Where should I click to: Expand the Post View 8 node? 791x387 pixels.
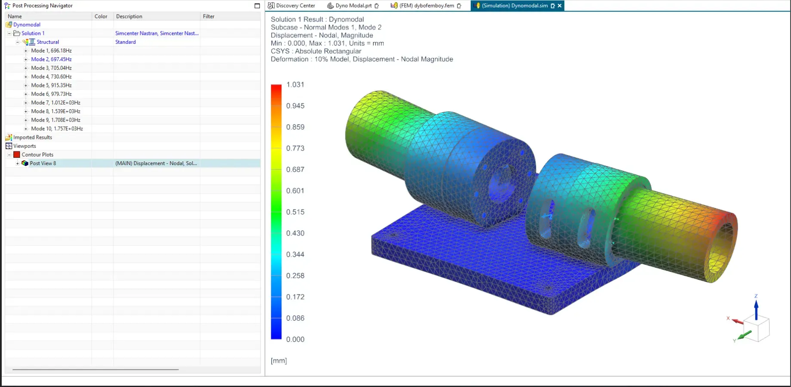pos(18,163)
